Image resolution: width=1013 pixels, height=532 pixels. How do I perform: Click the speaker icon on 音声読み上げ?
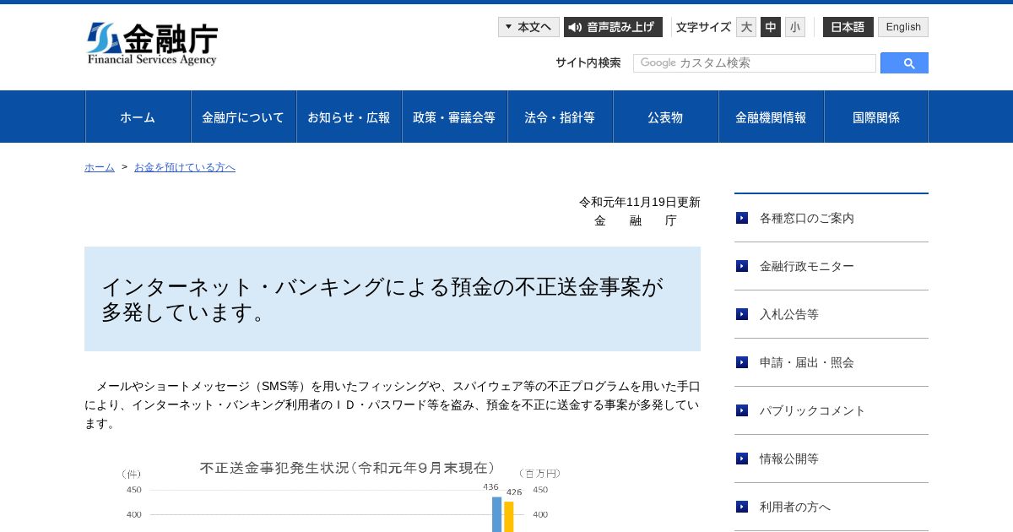point(575,27)
